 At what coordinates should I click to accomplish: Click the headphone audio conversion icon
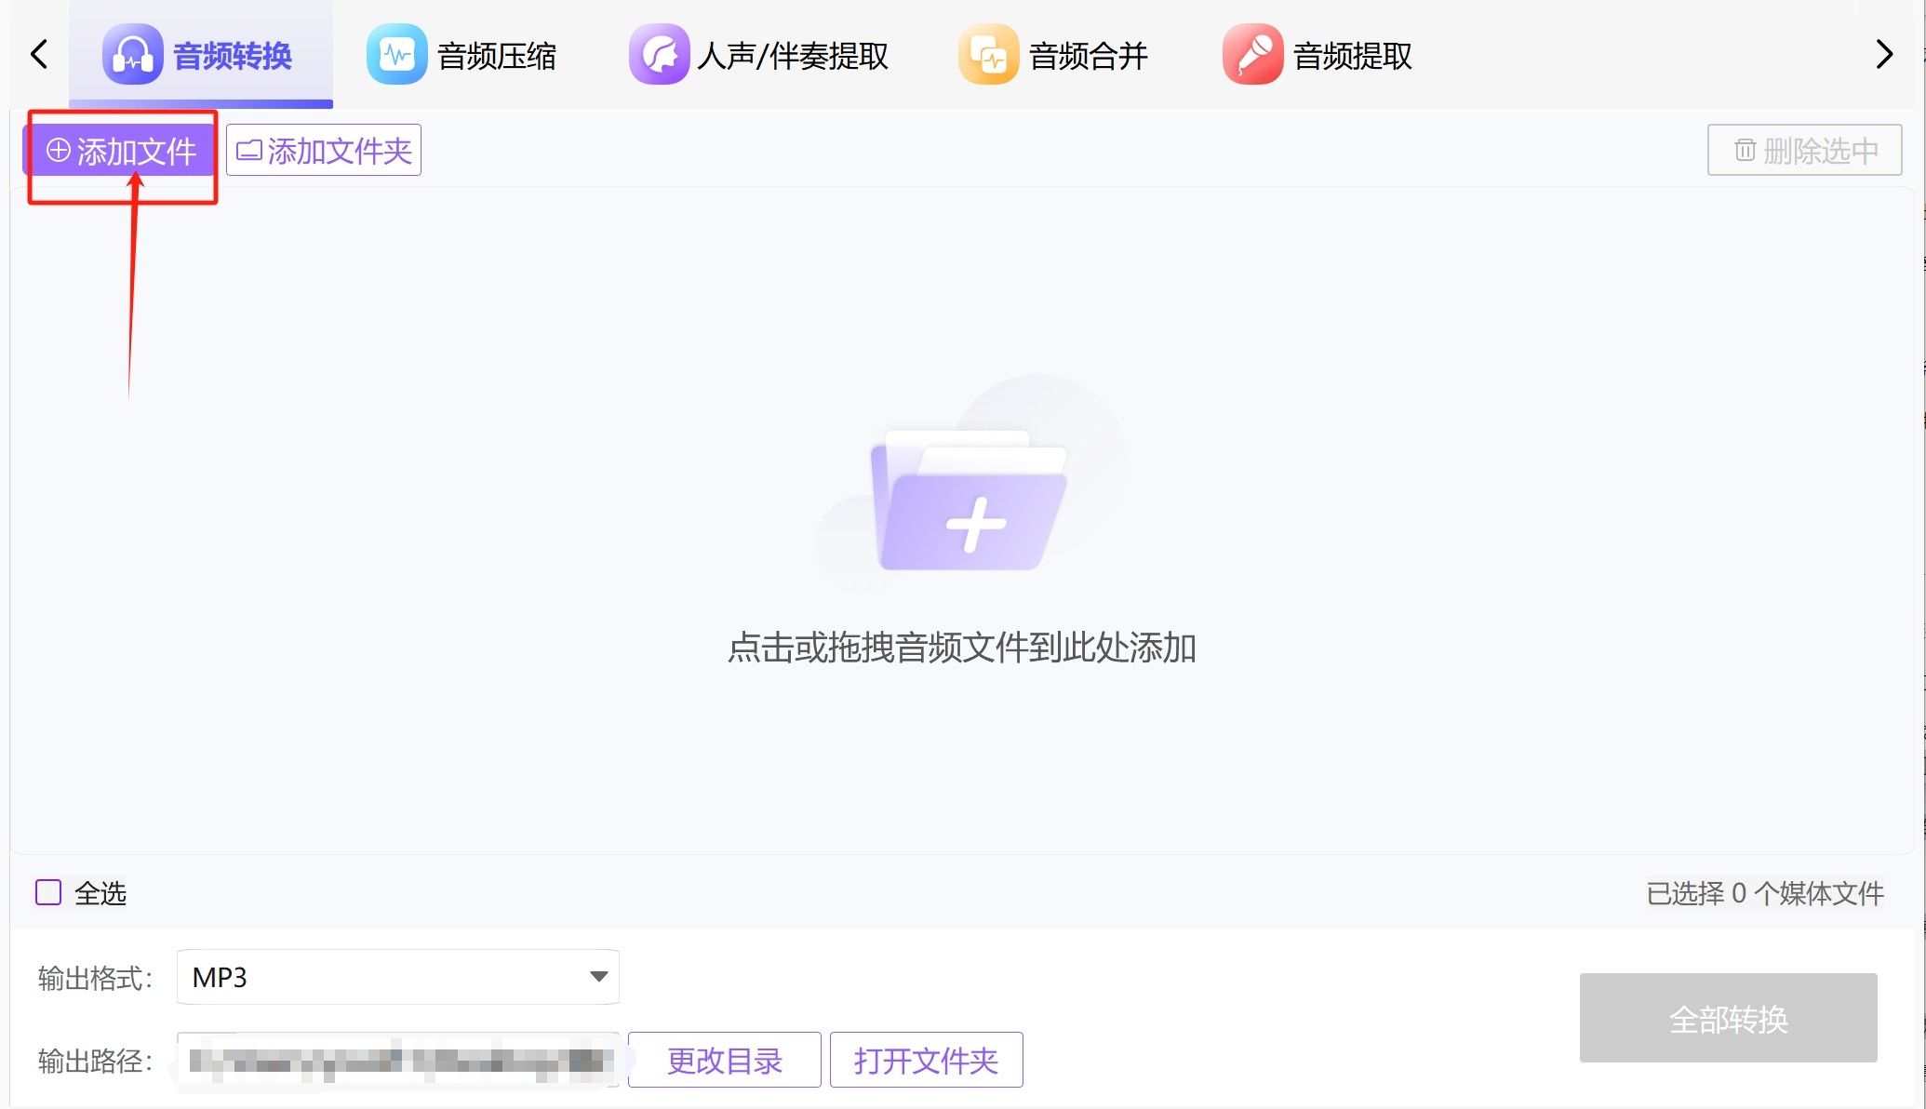132,55
